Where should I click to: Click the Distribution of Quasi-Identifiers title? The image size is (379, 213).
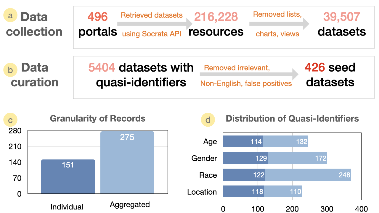click(x=292, y=119)
